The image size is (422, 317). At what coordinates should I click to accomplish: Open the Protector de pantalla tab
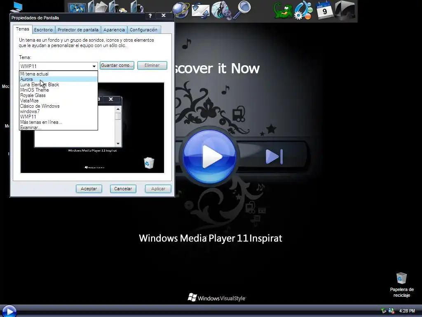point(78,30)
